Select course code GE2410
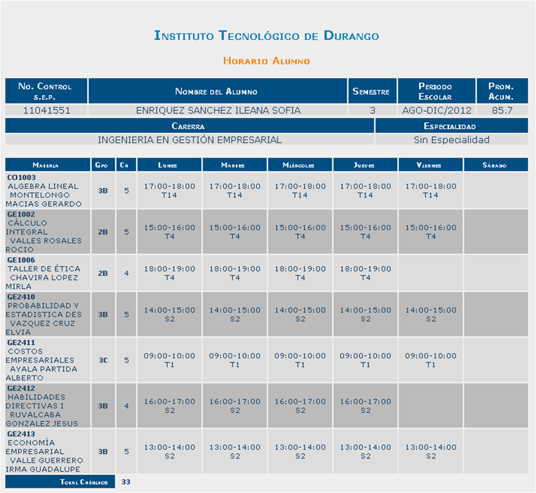 pyautogui.click(x=21, y=297)
